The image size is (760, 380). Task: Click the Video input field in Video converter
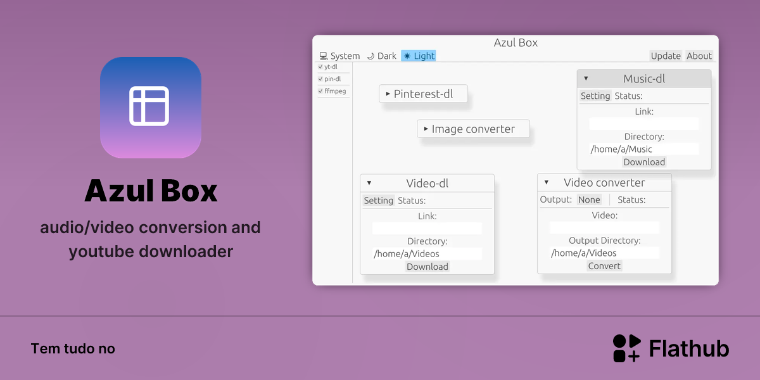click(x=605, y=227)
